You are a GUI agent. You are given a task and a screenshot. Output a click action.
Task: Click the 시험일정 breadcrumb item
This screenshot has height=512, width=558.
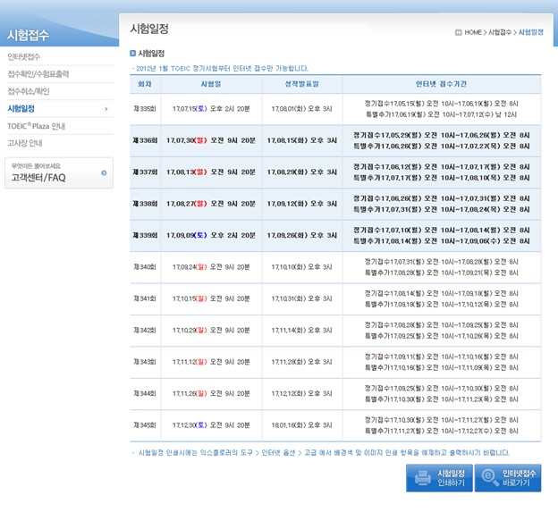(x=531, y=32)
